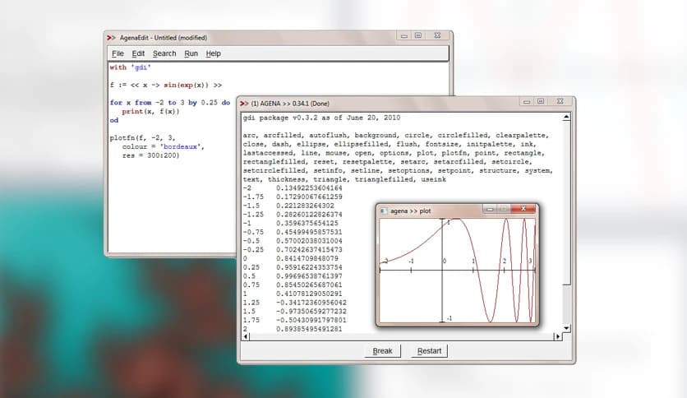Minimize the AGENA output window

coord(527,101)
